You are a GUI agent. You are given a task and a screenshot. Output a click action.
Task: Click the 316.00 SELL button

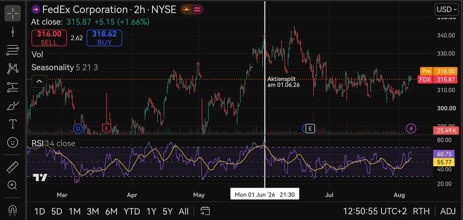pos(49,38)
